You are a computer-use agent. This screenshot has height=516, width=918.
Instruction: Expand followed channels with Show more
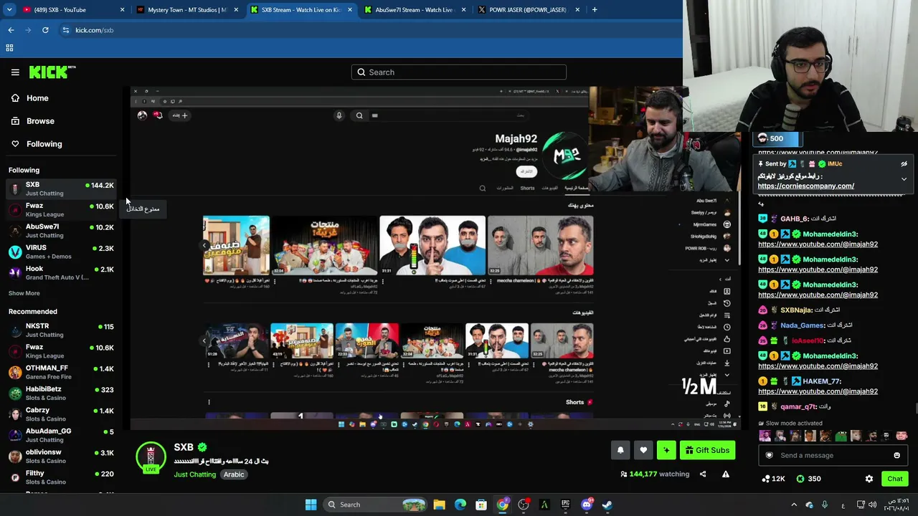click(24, 293)
